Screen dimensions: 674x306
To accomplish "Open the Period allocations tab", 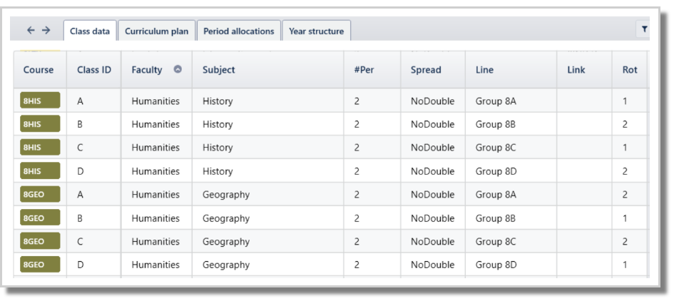I will click(238, 31).
